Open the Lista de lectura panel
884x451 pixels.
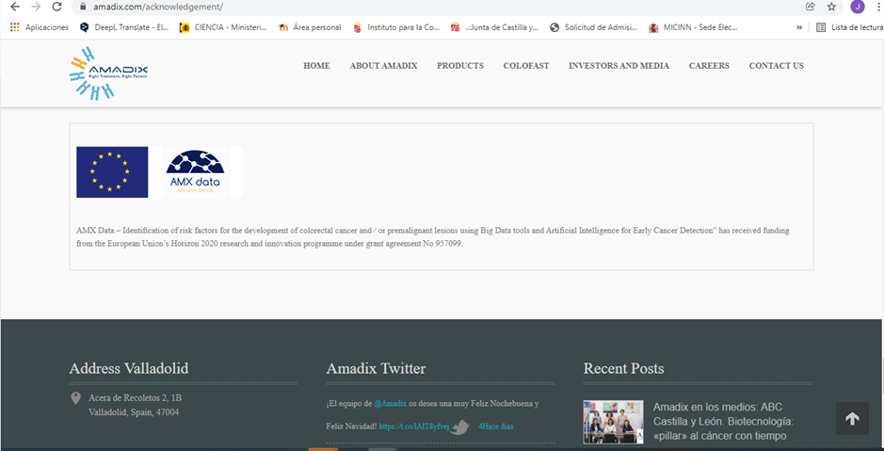(x=849, y=27)
